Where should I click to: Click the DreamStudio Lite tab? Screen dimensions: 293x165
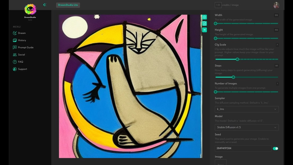(x=68, y=5)
